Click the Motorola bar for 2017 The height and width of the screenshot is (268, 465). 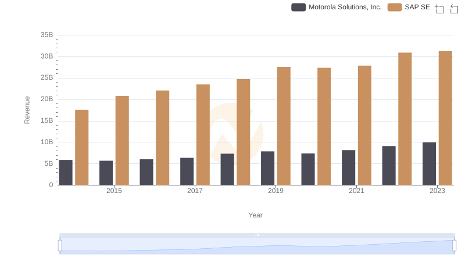click(187, 171)
